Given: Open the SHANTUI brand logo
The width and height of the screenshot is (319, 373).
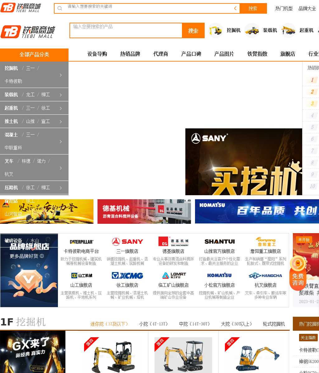Looking at the screenshot, I should 220,242.
